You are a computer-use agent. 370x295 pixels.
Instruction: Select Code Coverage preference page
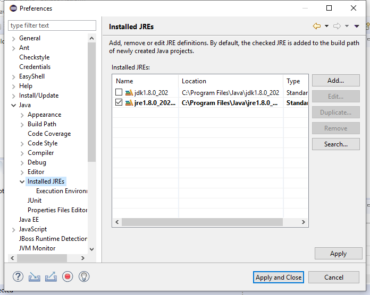[x=49, y=134]
